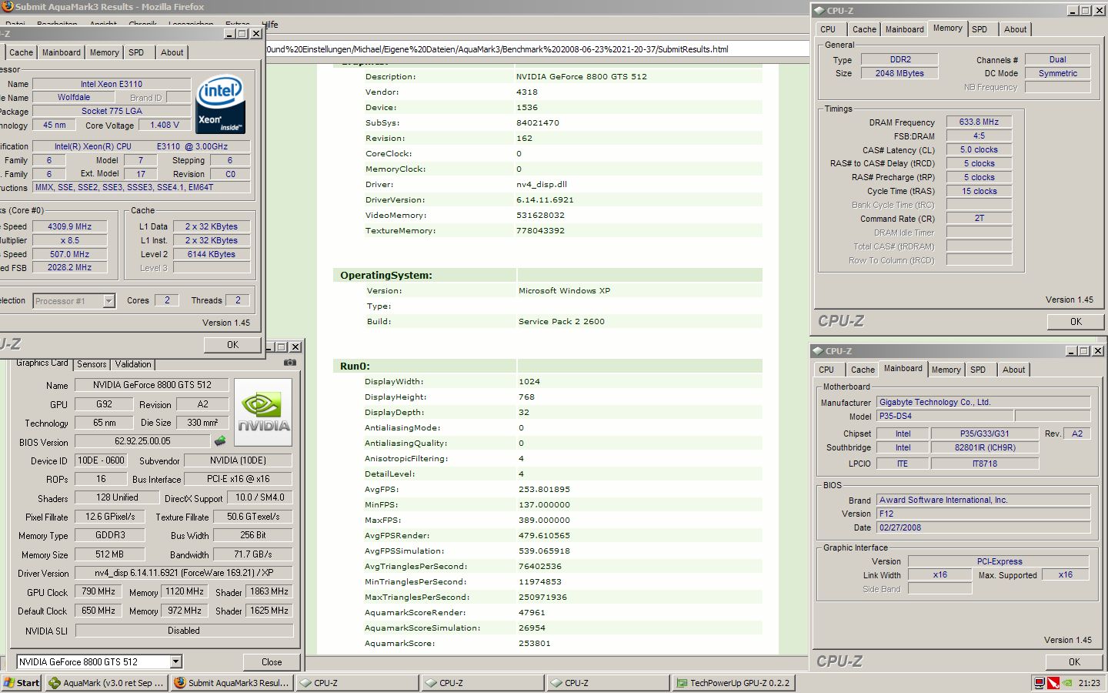Open Cache tab in left CPU-Z window
The image size is (1108, 693).
21,52
